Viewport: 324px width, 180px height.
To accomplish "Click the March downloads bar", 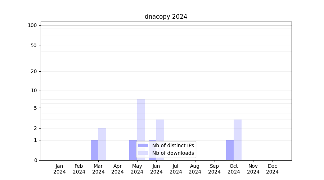I will 102,144.
